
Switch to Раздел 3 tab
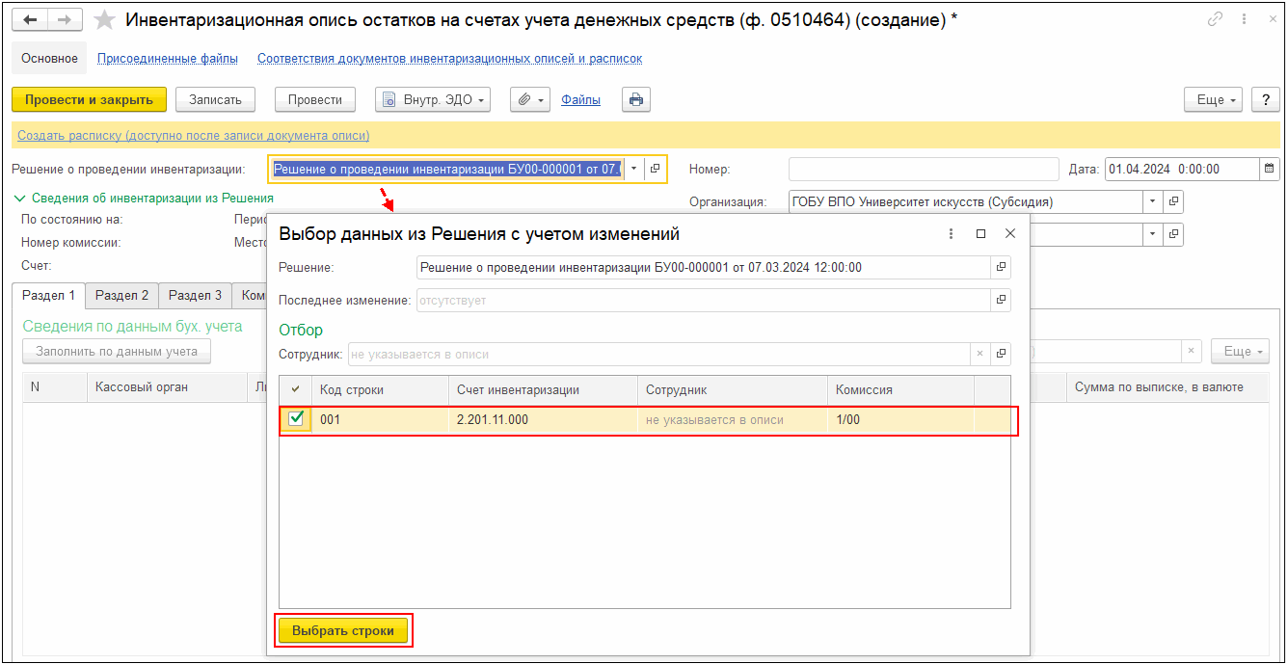[x=195, y=296]
